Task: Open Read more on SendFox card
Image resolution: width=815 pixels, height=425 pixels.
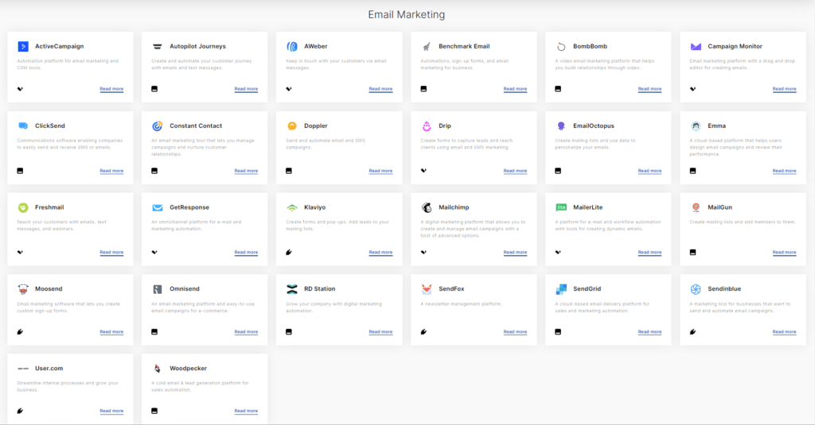Action: click(x=515, y=331)
